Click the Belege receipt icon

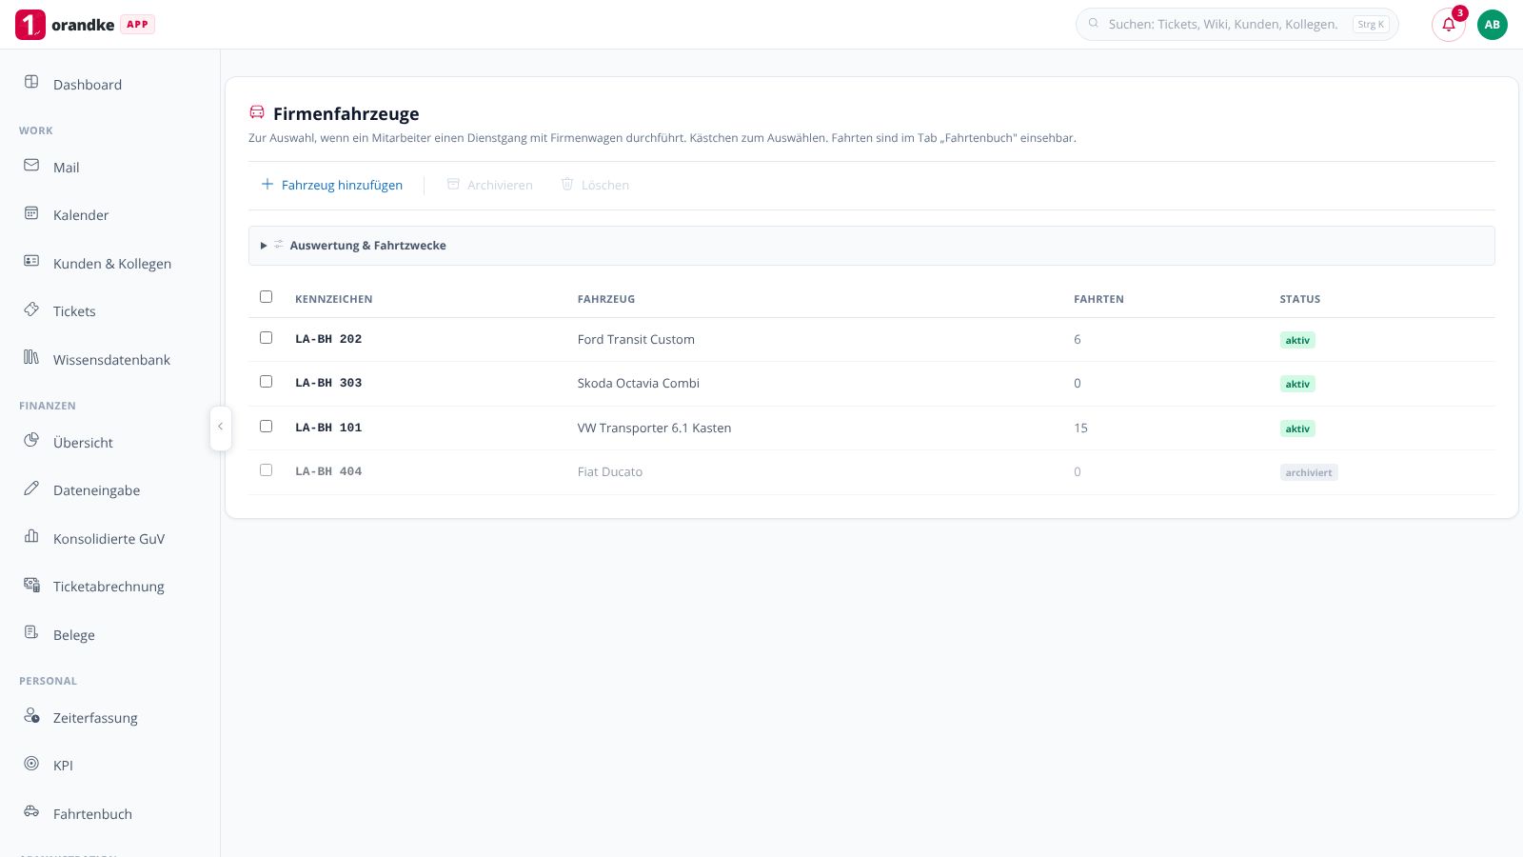31,632
